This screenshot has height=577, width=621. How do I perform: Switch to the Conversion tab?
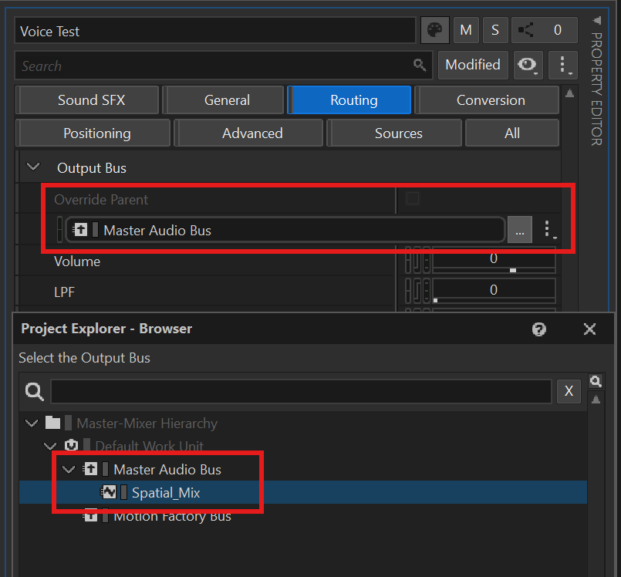(490, 100)
